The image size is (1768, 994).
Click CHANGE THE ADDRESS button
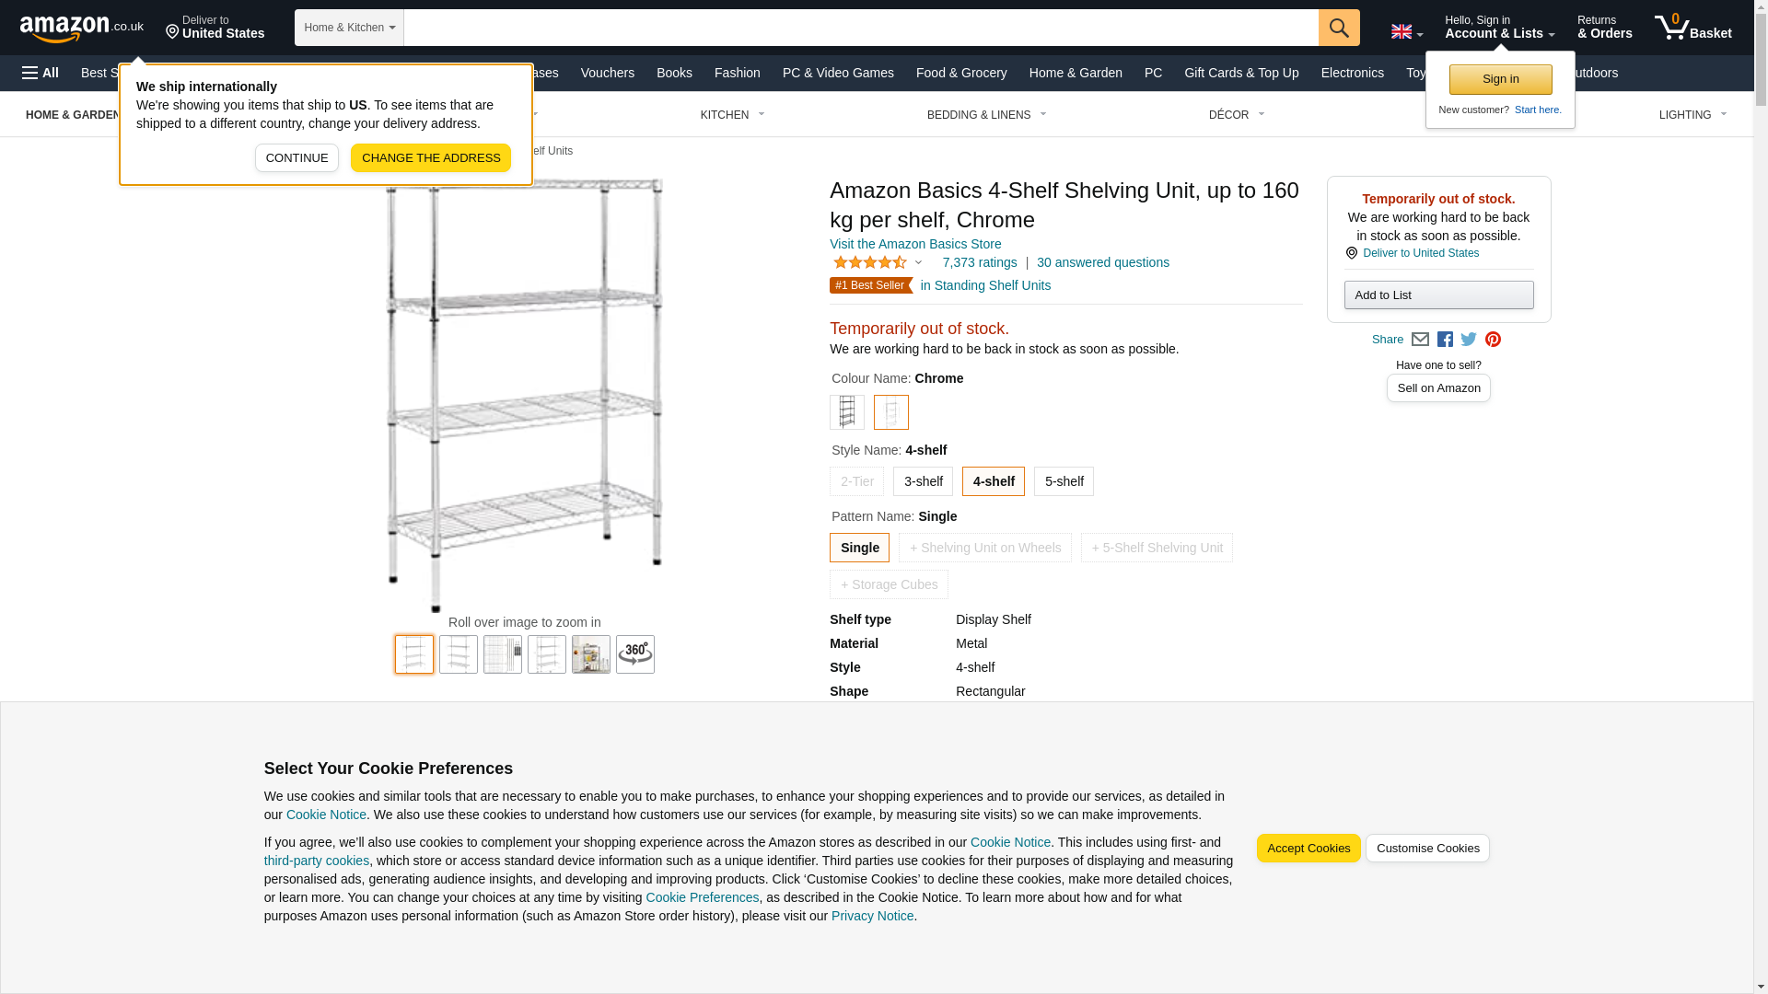pos(431,158)
